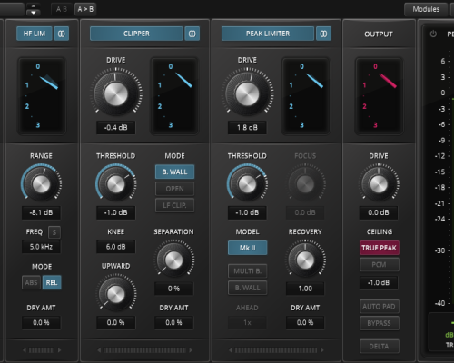
Task: Click the Peak Limiter THRESHOLD knob
Action: pyautogui.click(x=247, y=184)
